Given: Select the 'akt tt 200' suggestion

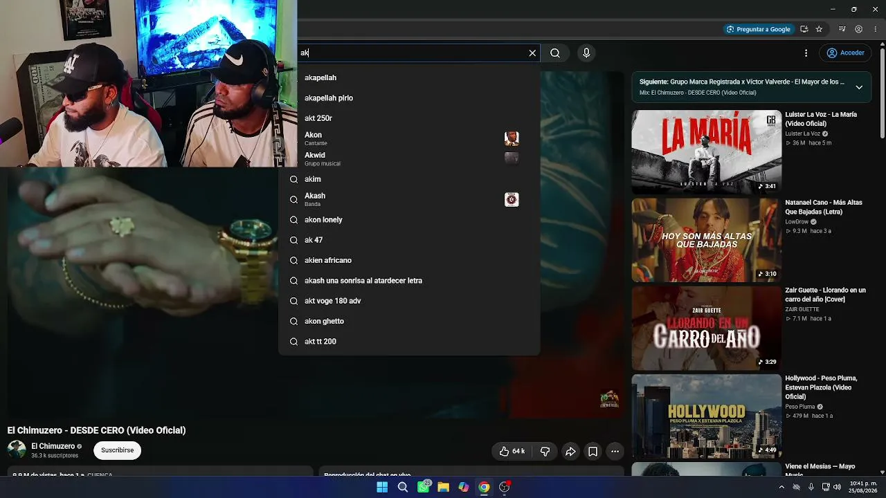Looking at the screenshot, I should [409, 342].
